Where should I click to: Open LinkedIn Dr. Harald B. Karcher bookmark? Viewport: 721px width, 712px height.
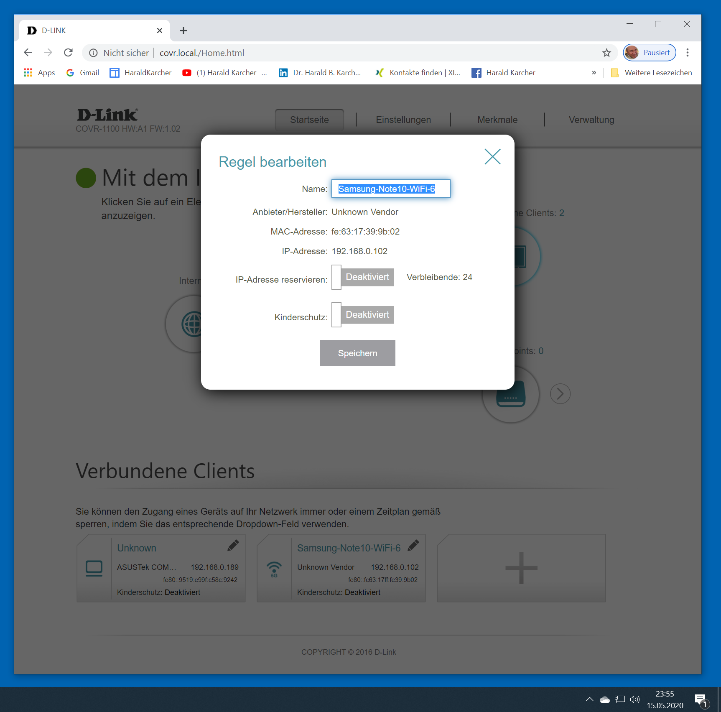click(x=320, y=73)
